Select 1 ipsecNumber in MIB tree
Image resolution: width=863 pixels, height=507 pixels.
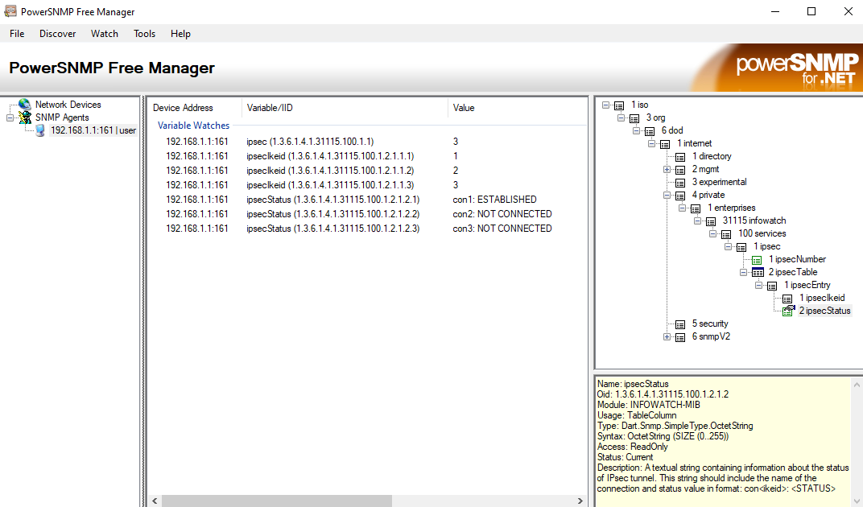point(797,259)
